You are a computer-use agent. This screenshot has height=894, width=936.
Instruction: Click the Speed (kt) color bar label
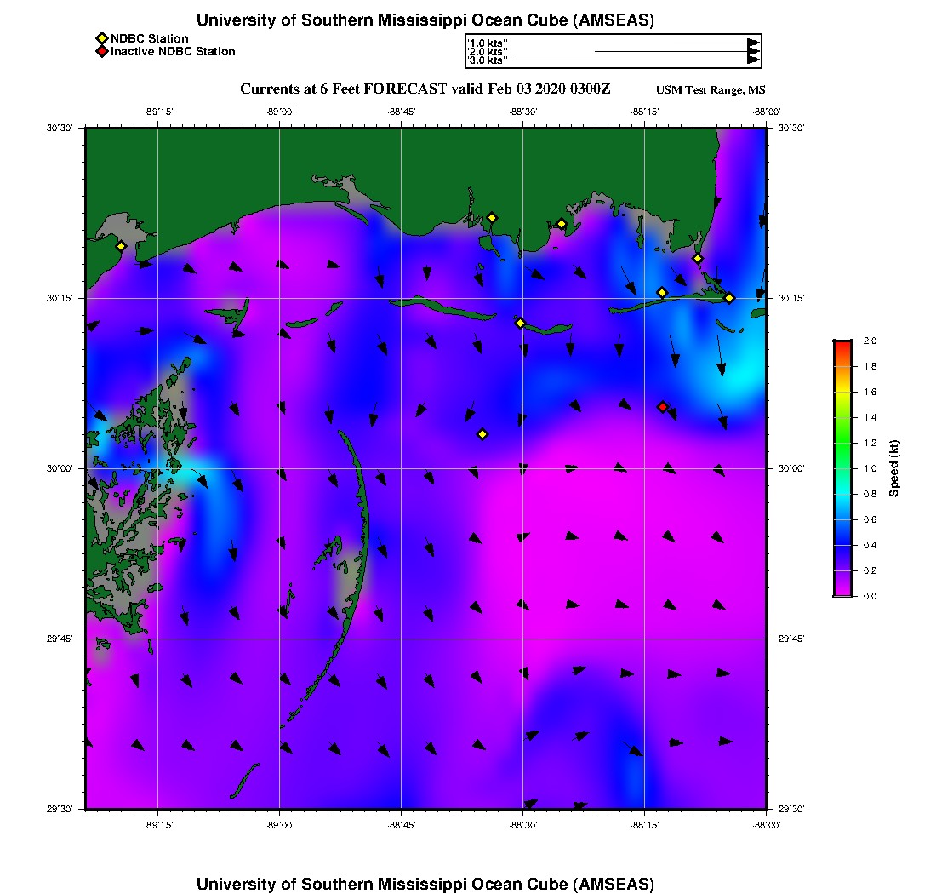[894, 468]
